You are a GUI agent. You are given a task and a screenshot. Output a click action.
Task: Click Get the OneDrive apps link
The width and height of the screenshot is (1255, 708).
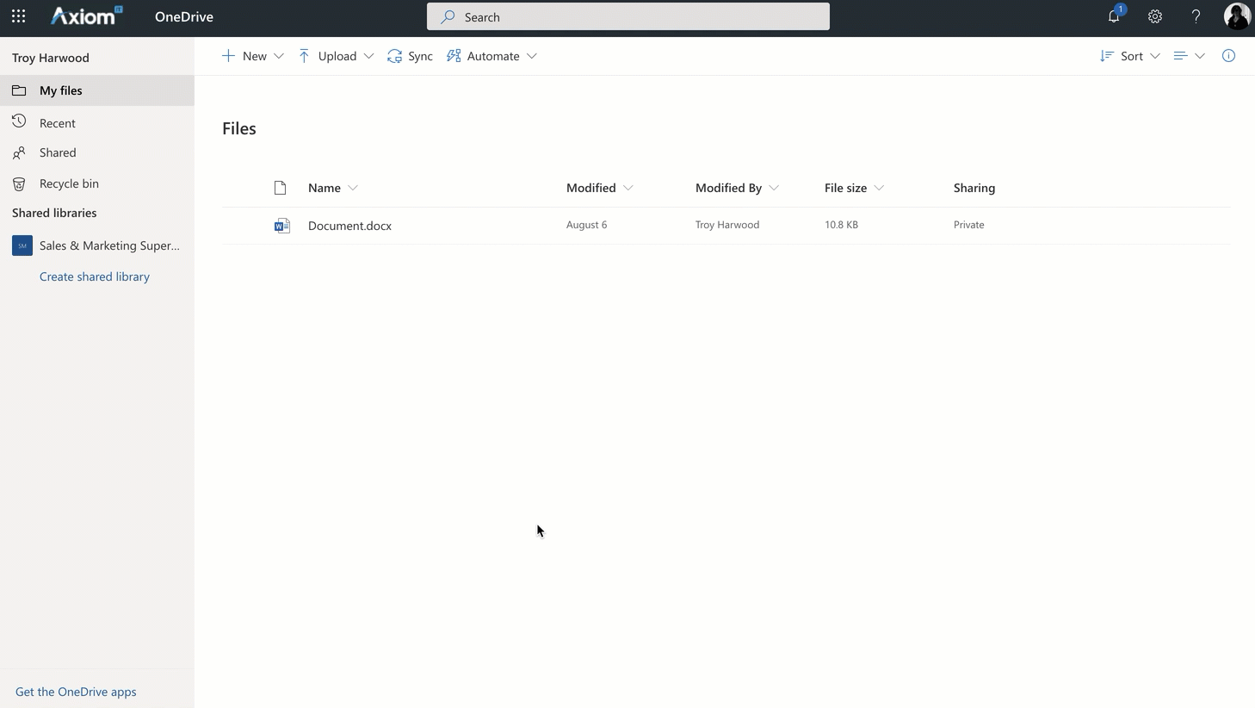point(76,692)
